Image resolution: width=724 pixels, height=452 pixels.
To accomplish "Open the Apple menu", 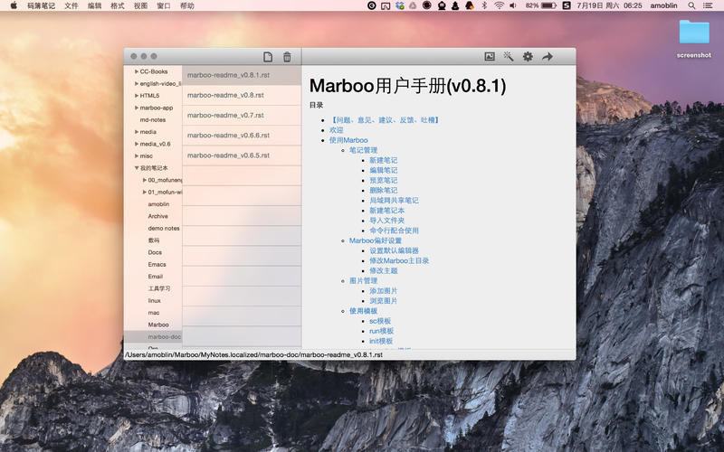I will [x=14, y=5].
